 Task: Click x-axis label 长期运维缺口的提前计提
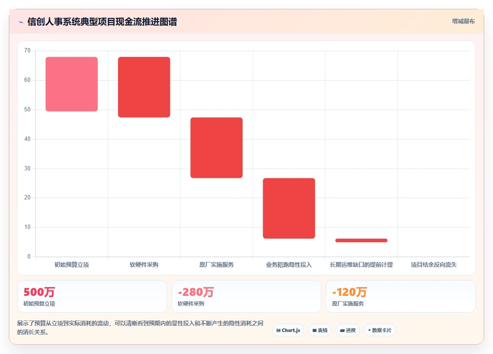tap(361, 265)
